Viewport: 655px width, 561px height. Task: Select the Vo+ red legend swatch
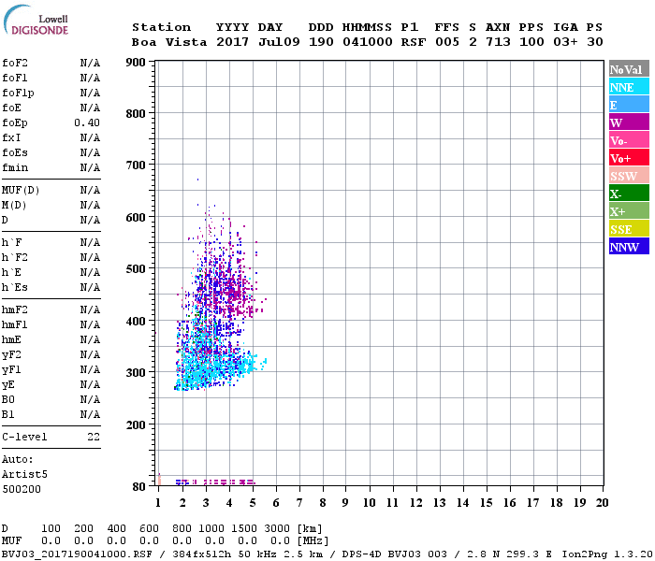(x=629, y=158)
